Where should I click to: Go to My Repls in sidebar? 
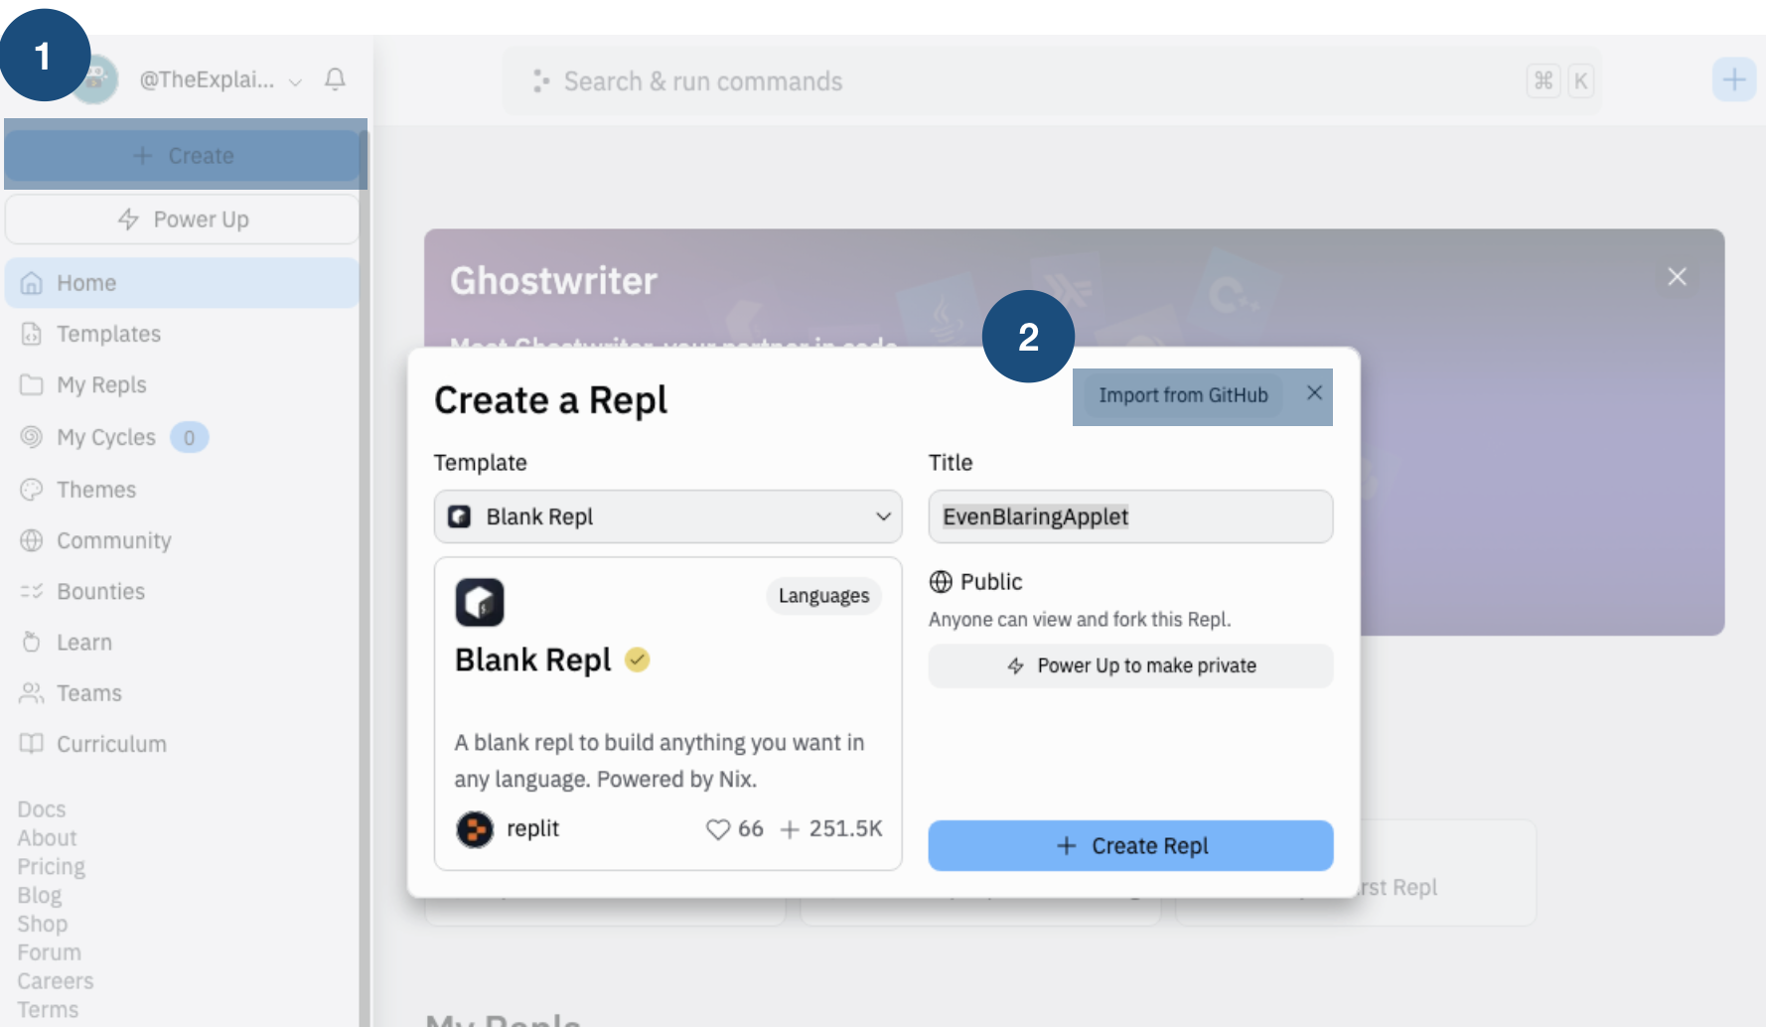click(x=101, y=384)
